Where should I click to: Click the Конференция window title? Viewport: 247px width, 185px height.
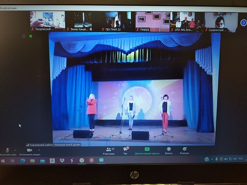pyautogui.click(x=8, y=8)
